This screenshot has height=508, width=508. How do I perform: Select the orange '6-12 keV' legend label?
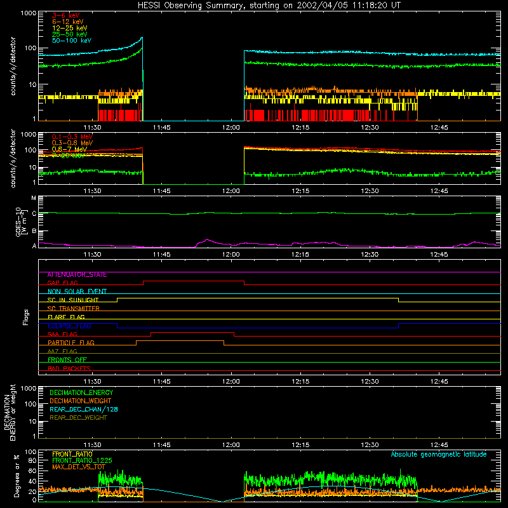[67, 22]
